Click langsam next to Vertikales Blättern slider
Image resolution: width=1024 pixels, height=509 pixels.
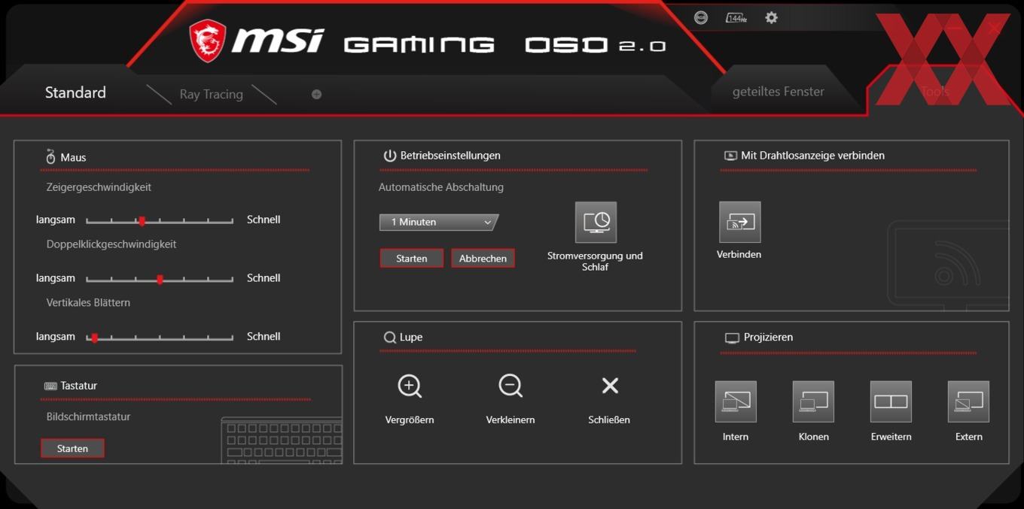coord(56,336)
